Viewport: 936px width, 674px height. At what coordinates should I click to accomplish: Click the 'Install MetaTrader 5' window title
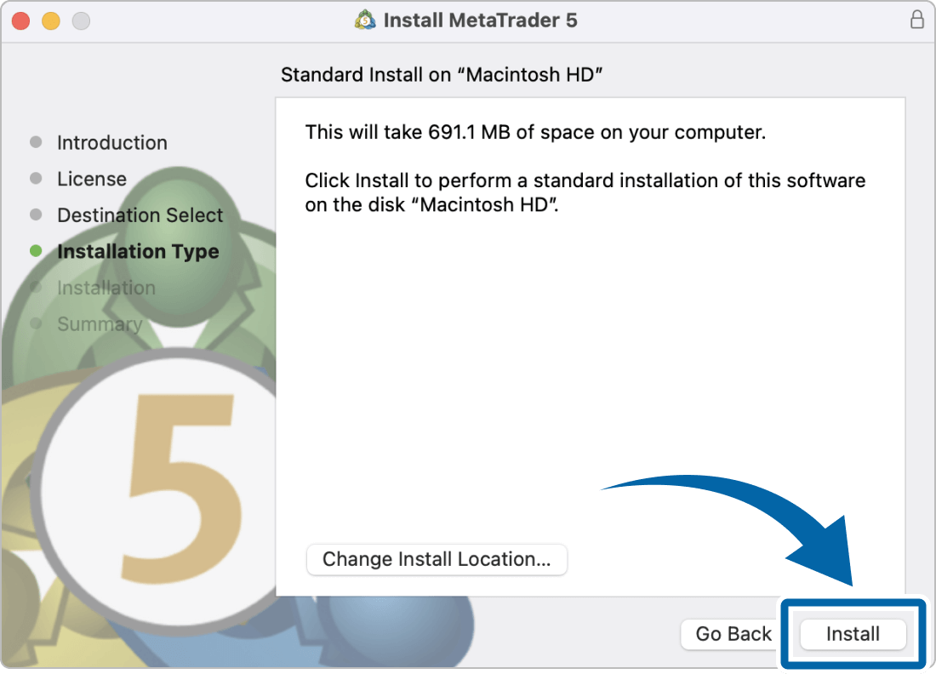point(481,20)
